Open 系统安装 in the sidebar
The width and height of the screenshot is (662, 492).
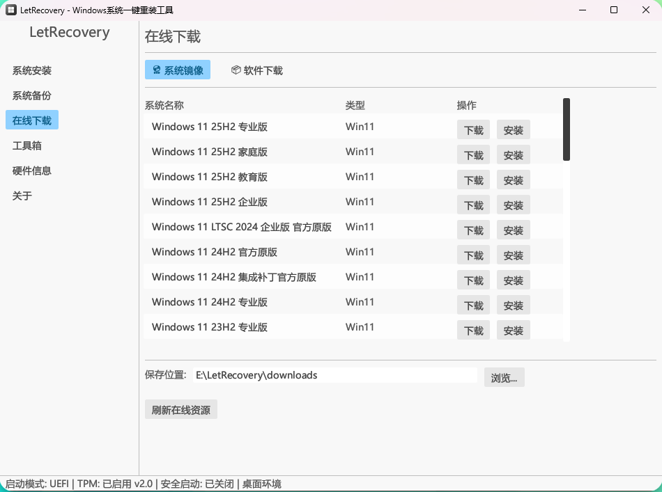click(x=31, y=70)
